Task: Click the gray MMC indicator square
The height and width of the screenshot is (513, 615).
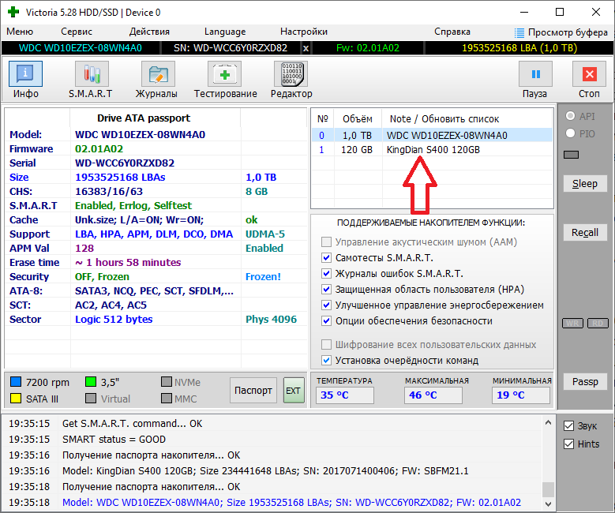Action: click(x=167, y=399)
